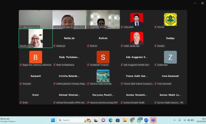The width and height of the screenshot is (206, 124).
Task: Select Meutia_Untirta's highlighted video tile
Action: [x=36, y=39]
